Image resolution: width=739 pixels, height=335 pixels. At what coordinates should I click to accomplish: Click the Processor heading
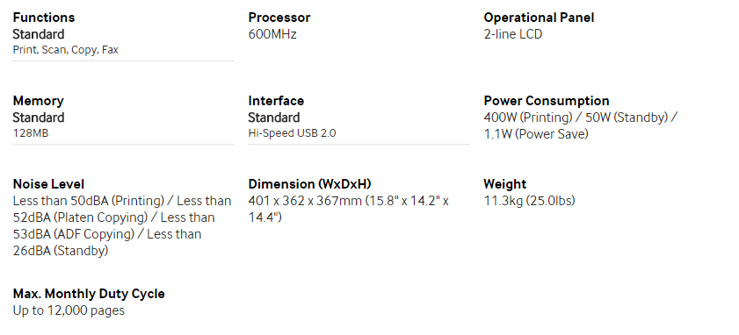279,18
